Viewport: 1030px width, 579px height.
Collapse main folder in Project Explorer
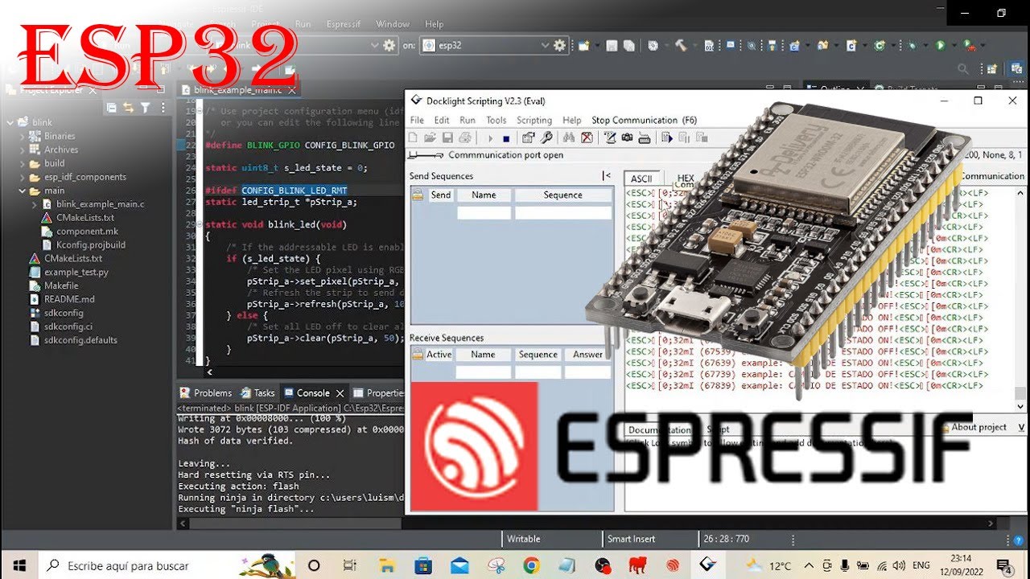pos(22,191)
